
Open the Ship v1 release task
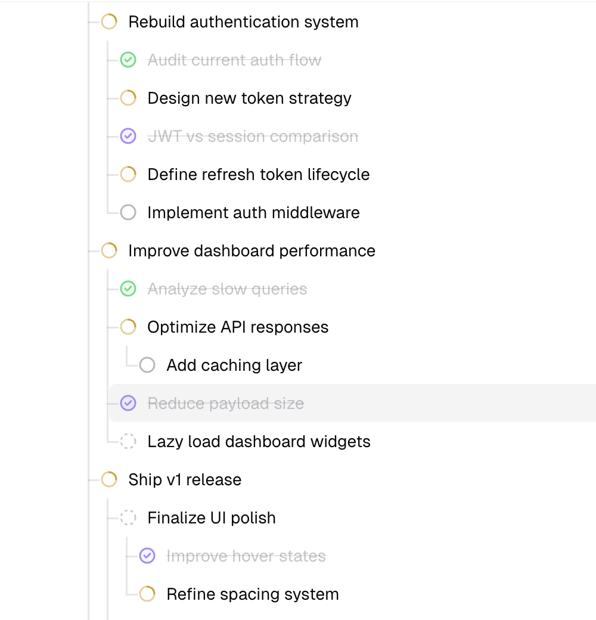185,479
